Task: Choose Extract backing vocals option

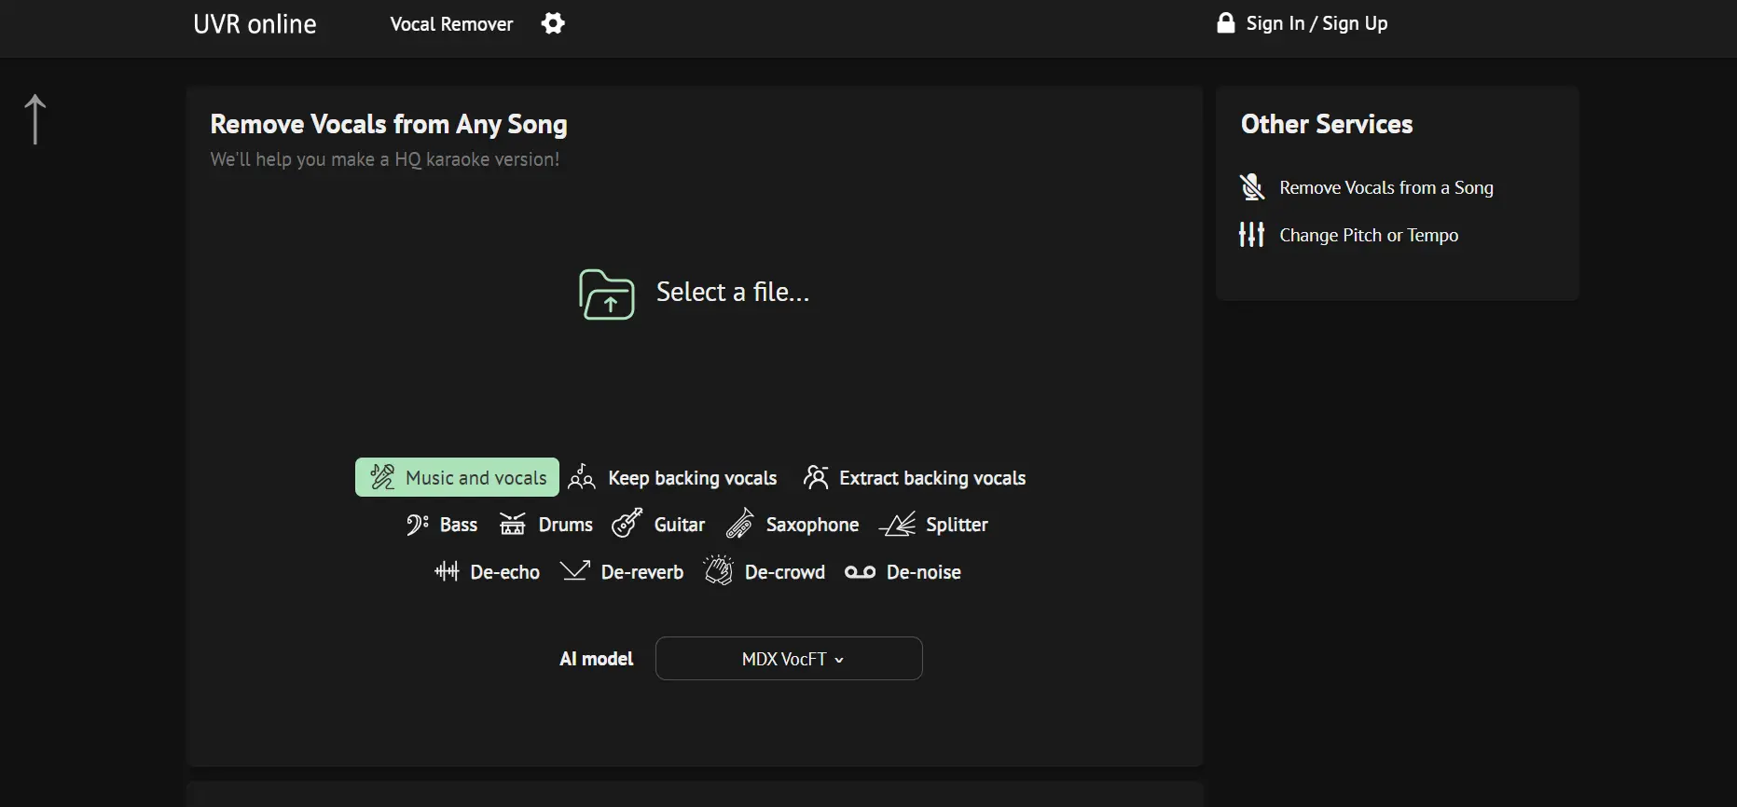Action: pos(915,478)
